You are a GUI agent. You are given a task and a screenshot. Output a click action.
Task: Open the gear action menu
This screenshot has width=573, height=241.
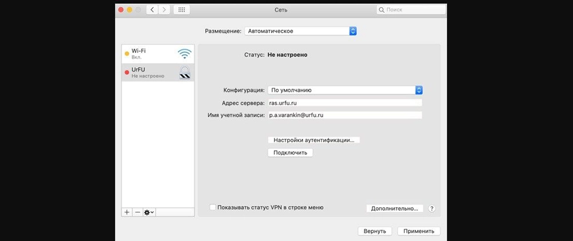click(x=149, y=212)
